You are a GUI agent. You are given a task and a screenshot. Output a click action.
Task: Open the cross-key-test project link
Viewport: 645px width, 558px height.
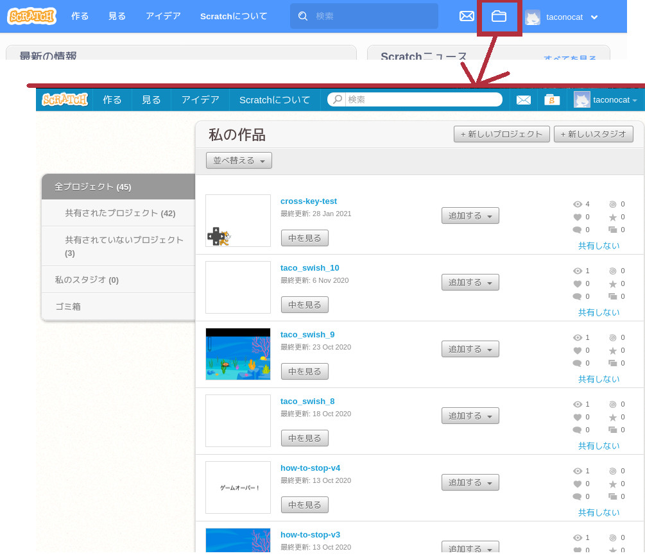309,201
